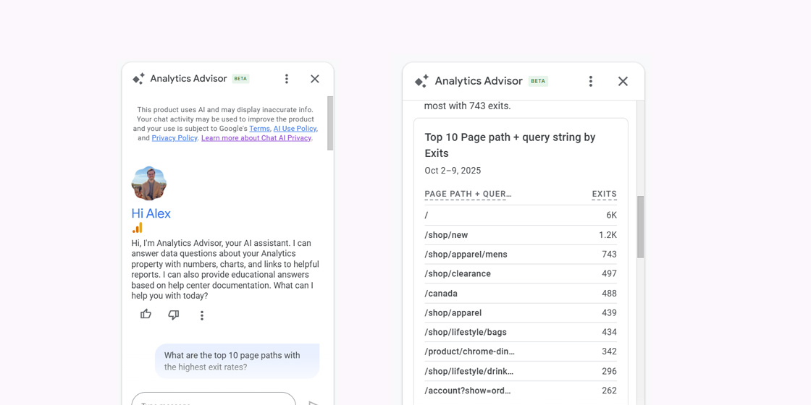Click the Google Analytics bar chart icon
The image size is (811, 405).
(x=137, y=228)
